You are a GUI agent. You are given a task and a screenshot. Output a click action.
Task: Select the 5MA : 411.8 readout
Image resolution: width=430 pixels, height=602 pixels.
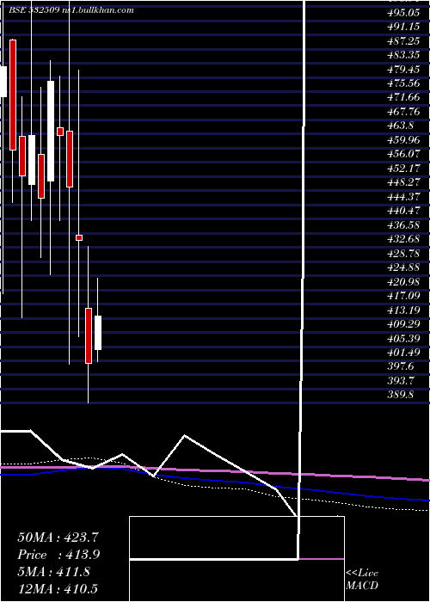(x=53, y=572)
